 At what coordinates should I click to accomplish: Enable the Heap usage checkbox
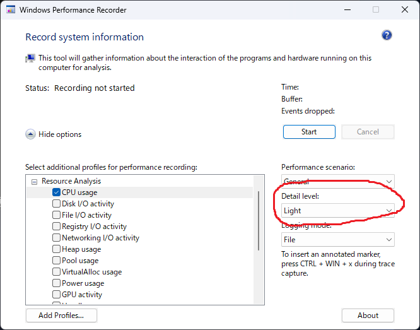(x=56, y=249)
